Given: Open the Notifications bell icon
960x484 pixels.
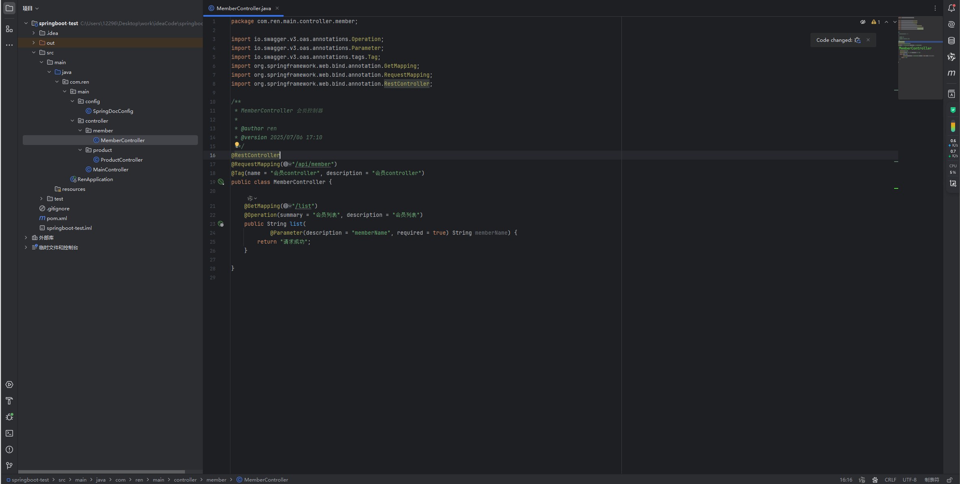Looking at the screenshot, I should point(951,8).
